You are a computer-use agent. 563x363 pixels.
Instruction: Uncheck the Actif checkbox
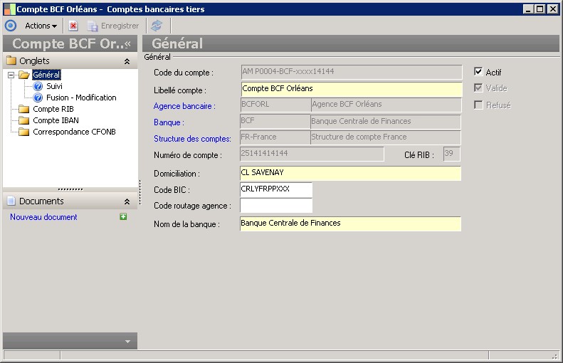coord(478,72)
